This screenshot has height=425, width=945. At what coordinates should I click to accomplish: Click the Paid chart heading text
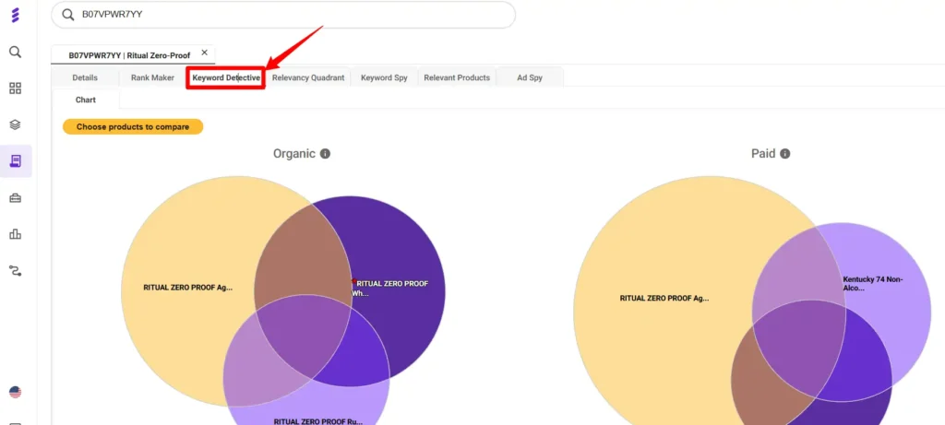[x=763, y=154]
